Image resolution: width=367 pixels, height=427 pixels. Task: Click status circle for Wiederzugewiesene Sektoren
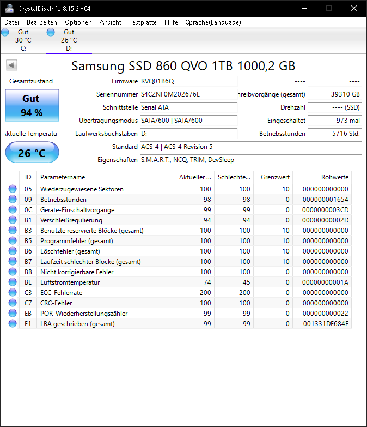[13, 189]
